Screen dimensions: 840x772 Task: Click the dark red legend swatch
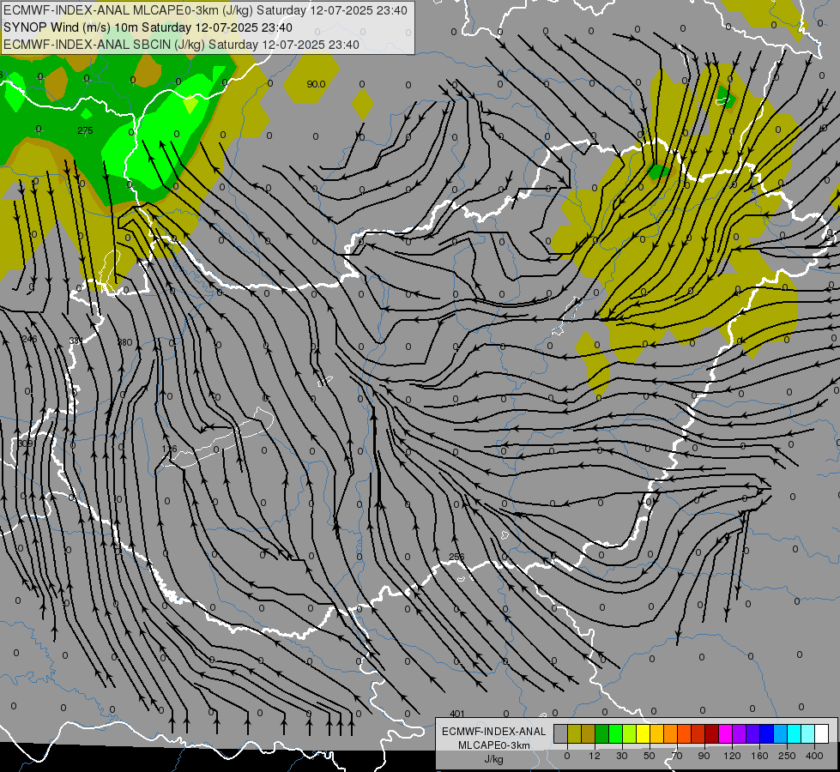point(711,733)
